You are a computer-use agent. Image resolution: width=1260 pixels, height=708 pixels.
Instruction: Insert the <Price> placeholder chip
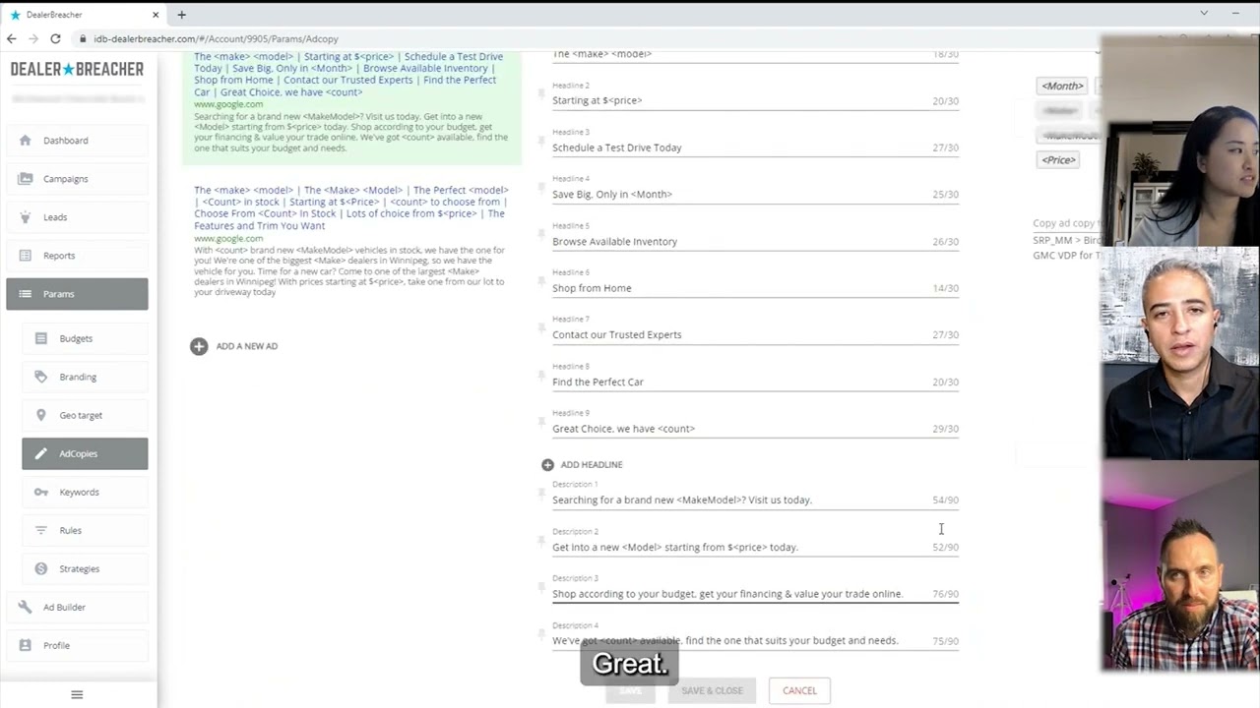click(1059, 159)
